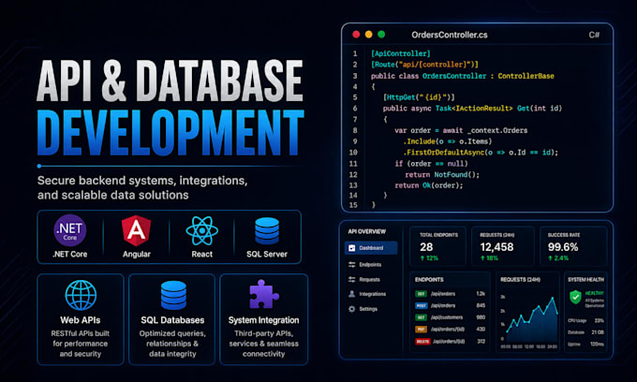Select the highlighted Dashboard label
The width and height of the screenshot is (637, 382).
371,248
